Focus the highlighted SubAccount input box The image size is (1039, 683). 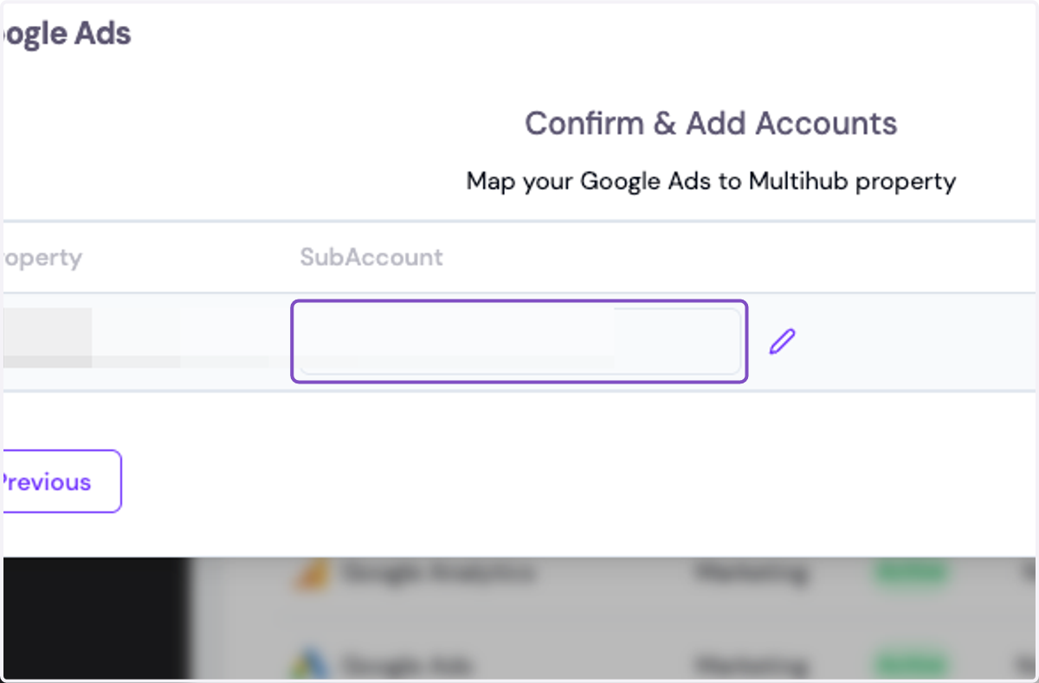point(519,341)
